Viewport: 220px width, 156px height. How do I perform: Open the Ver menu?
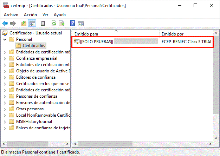point(45,15)
